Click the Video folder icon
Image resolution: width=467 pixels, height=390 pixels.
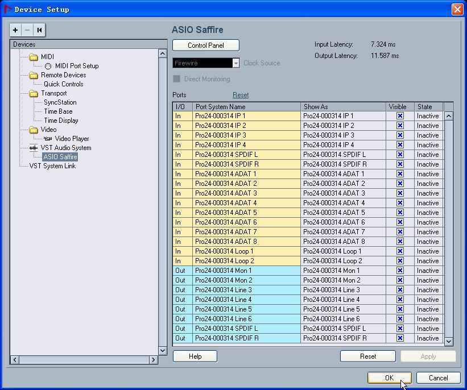pos(34,130)
